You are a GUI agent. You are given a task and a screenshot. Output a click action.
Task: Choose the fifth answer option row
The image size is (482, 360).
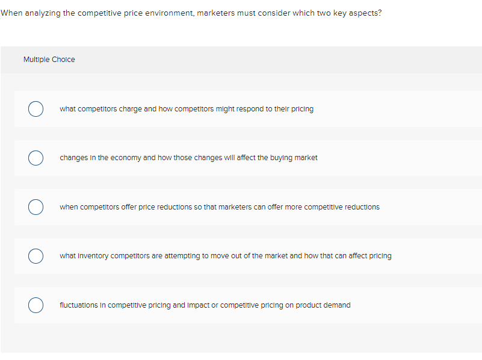(x=241, y=305)
